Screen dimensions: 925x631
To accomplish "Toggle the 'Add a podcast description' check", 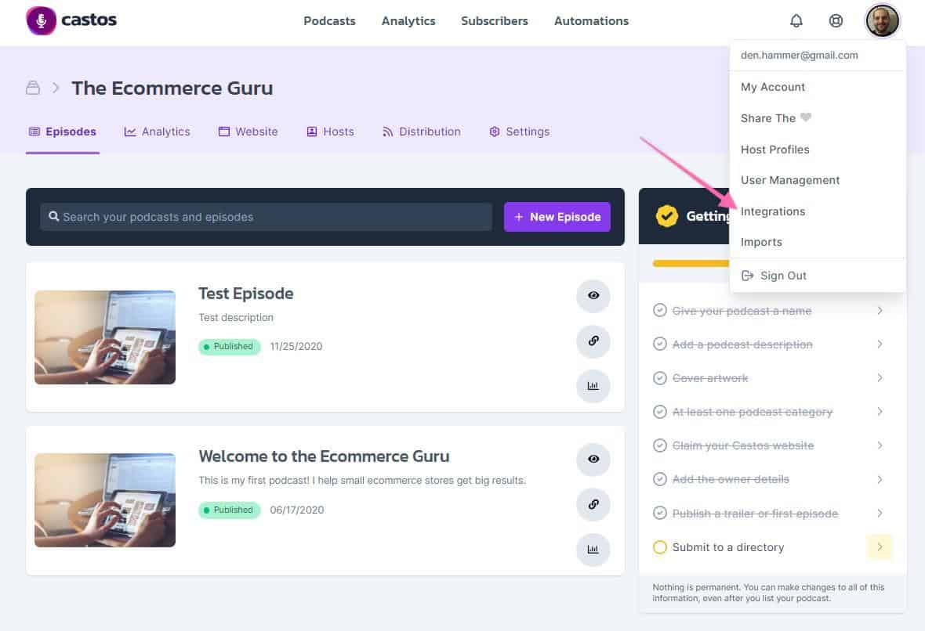I will 659,344.
